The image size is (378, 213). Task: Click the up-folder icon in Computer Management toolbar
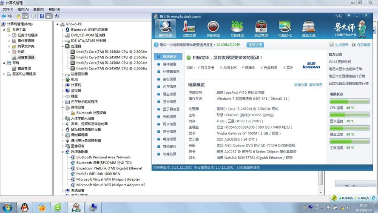pos(19,16)
